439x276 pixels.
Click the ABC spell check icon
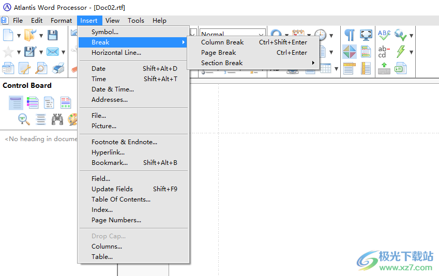384,35
